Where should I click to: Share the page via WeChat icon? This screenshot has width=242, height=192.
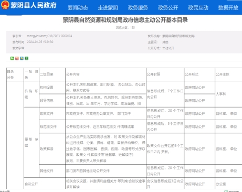coord(12,58)
